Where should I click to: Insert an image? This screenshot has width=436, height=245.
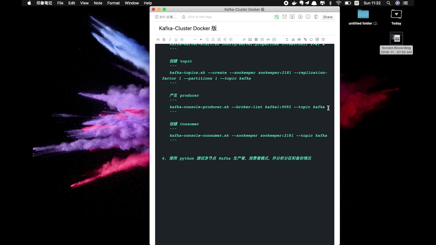coord(250,39)
